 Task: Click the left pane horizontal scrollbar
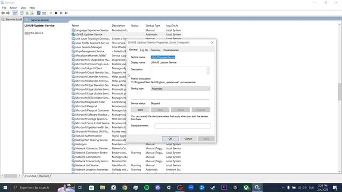(11, 175)
